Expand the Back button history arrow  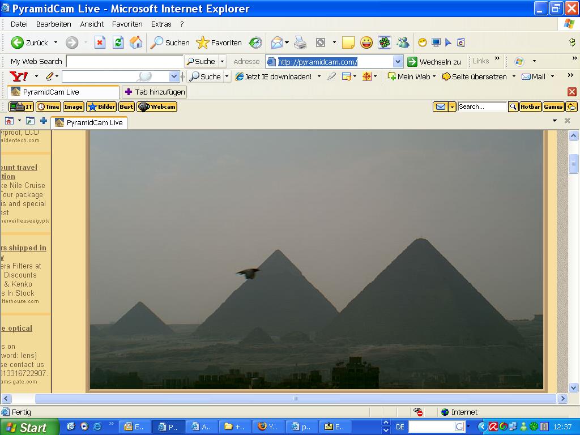[x=56, y=42]
